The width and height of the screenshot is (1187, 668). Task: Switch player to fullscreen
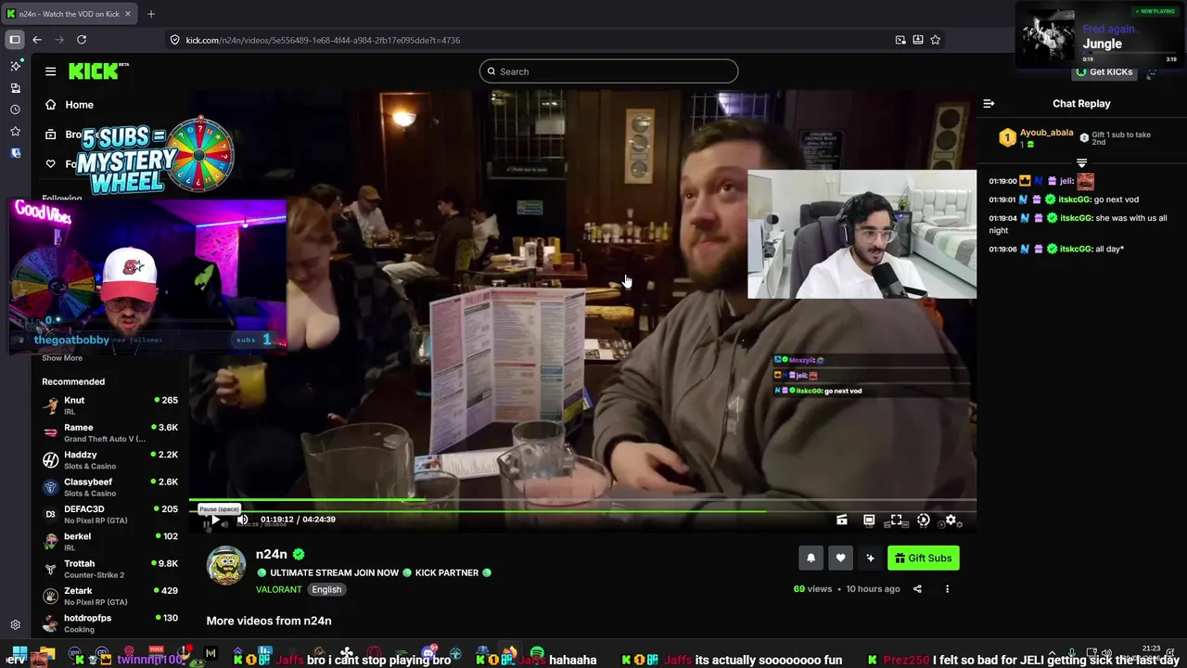coord(896,520)
